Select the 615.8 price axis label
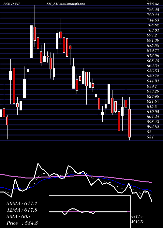163x228 pixels. tap(153, 107)
